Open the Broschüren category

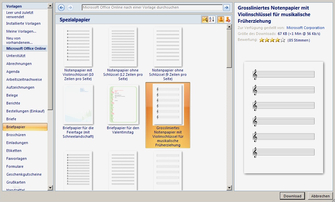pos(16,135)
